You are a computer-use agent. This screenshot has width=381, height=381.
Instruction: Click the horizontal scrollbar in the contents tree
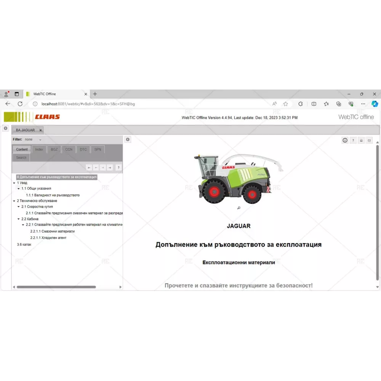(56, 287)
